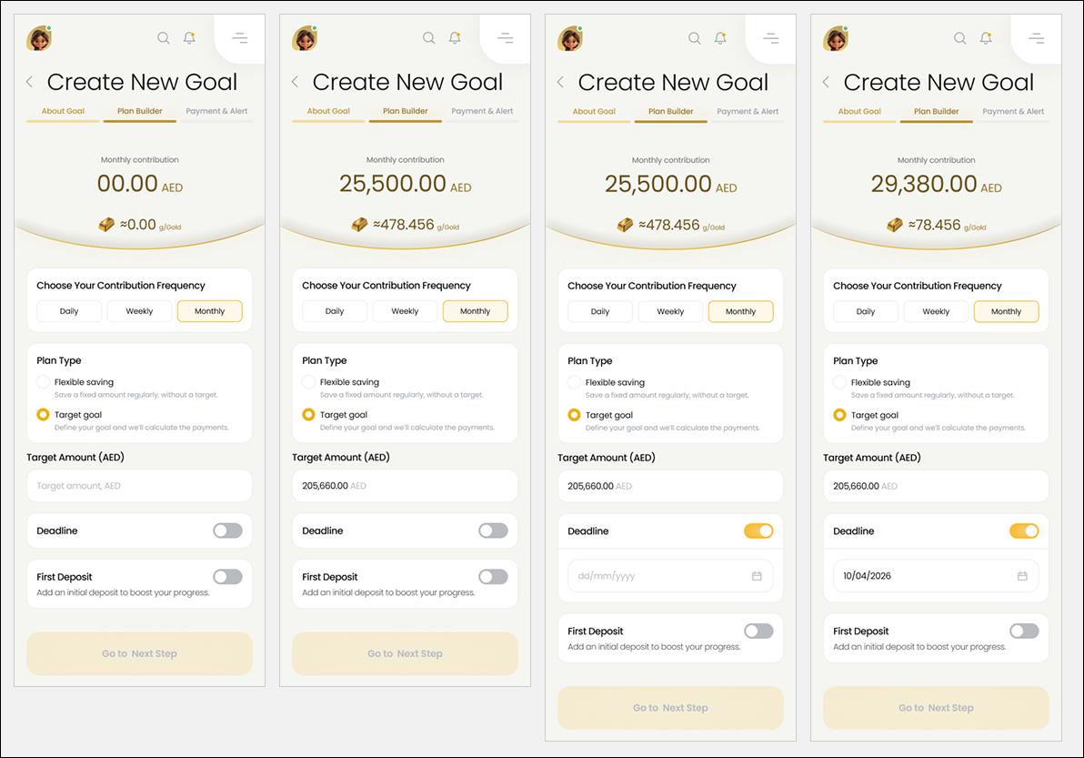Open hamburger menu in third screen
The height and width of the screenshot is (758, 1084).
point(771,38)
